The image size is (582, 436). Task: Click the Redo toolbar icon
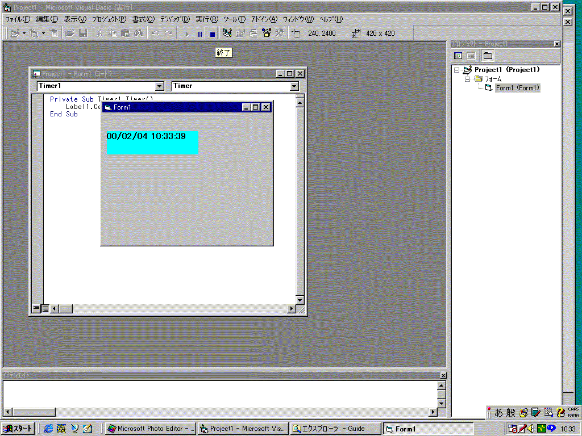click(x=169, y=33)
